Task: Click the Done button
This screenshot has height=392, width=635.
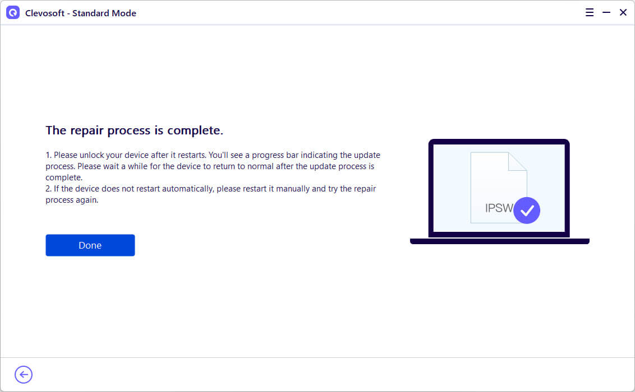Action: [90, 245]
